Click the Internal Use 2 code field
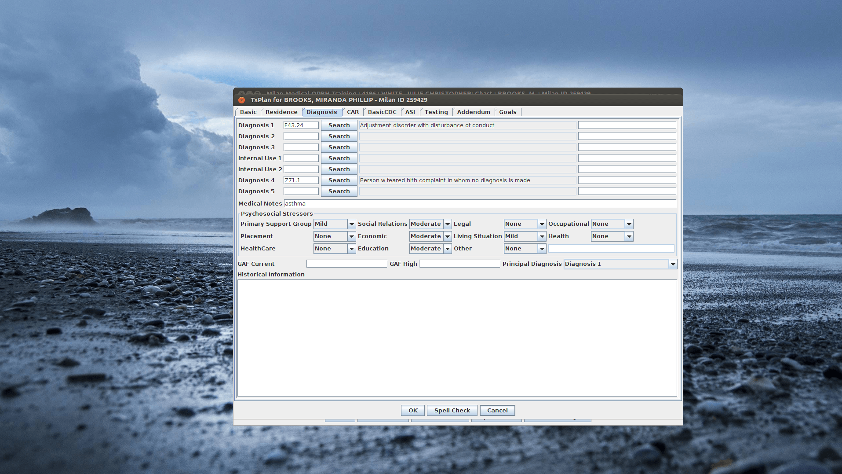The image size is (842, 474). [301, 169]
